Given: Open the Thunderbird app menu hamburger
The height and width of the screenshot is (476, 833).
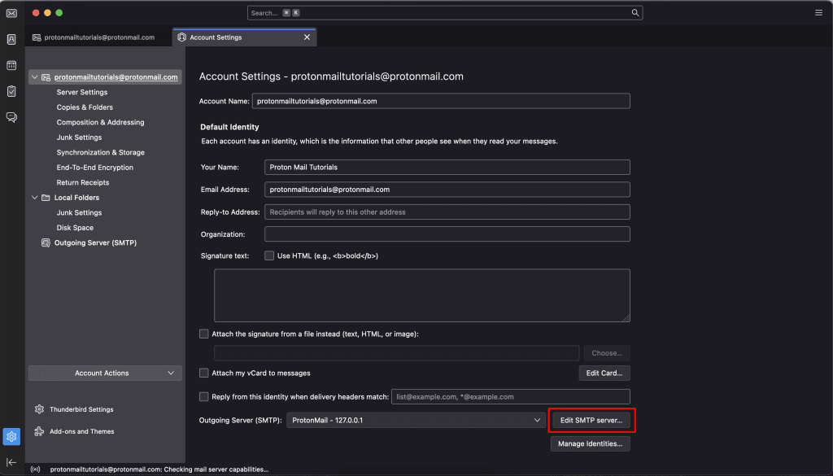Looking at the screenshot, I should [818, 13].
